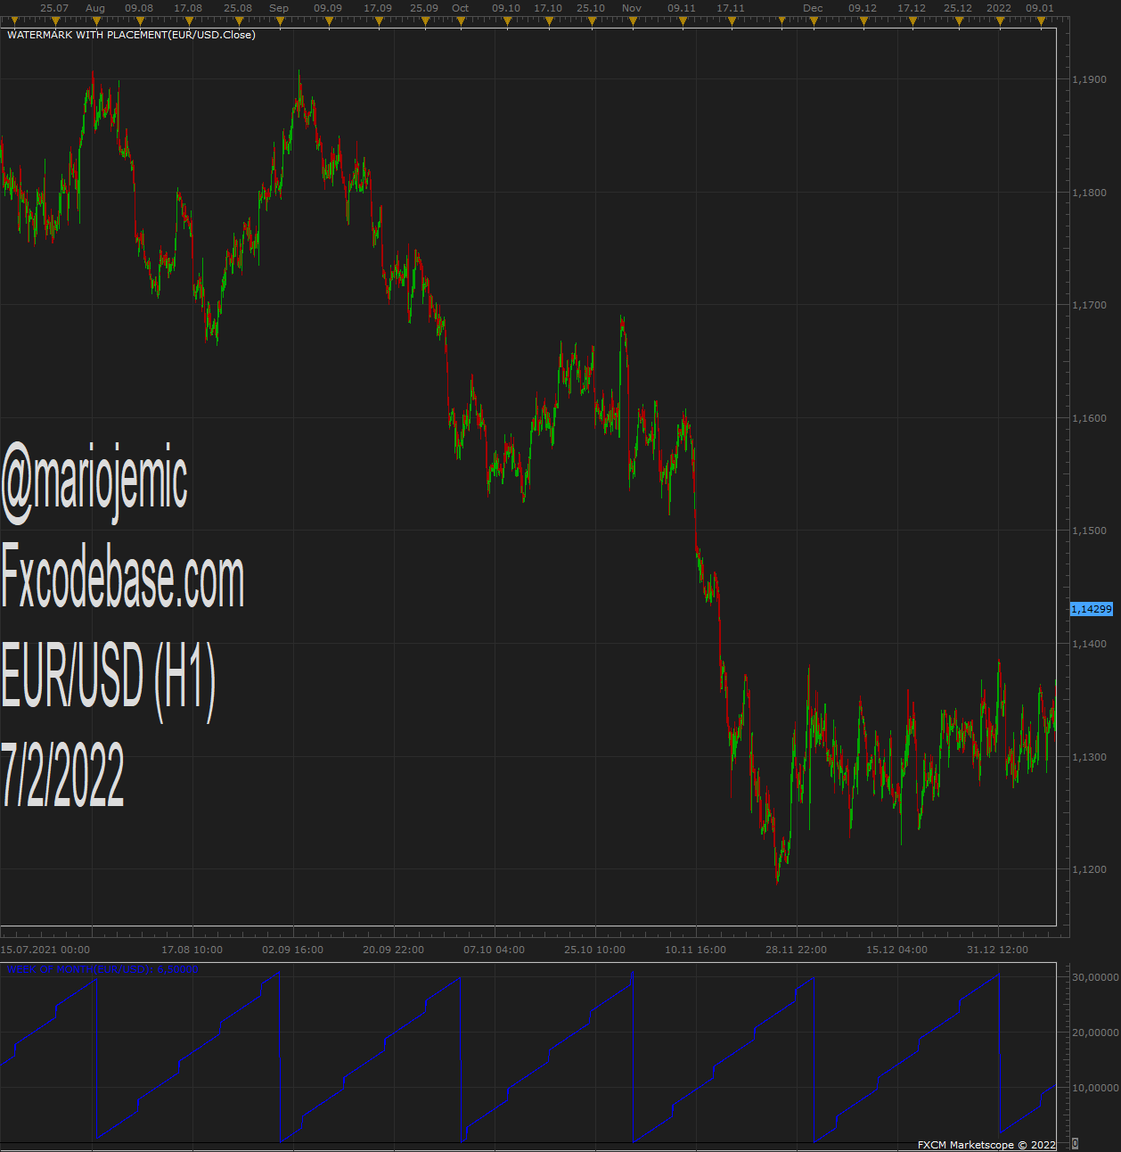
Task: Click the triangle marker below 25.10
Action: point(591,21)
